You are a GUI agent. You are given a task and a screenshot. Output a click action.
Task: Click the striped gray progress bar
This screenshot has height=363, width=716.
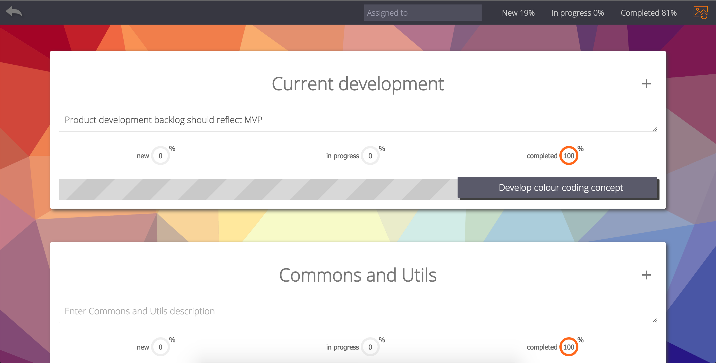[257, 189]
